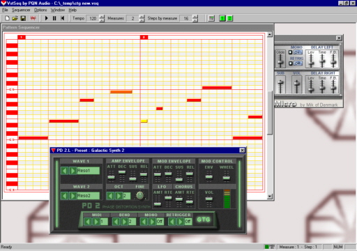Click the LFO AMT slider

[158, 204]
